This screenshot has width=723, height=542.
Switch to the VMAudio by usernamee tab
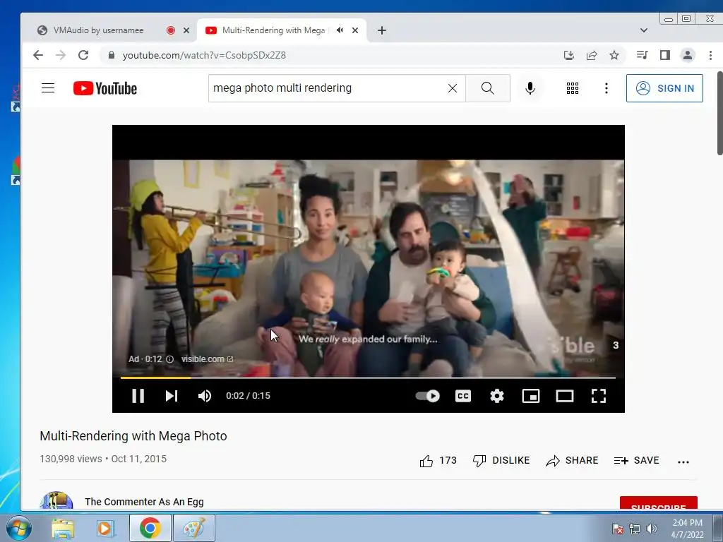pyautogui.click(x=98, y=30)
